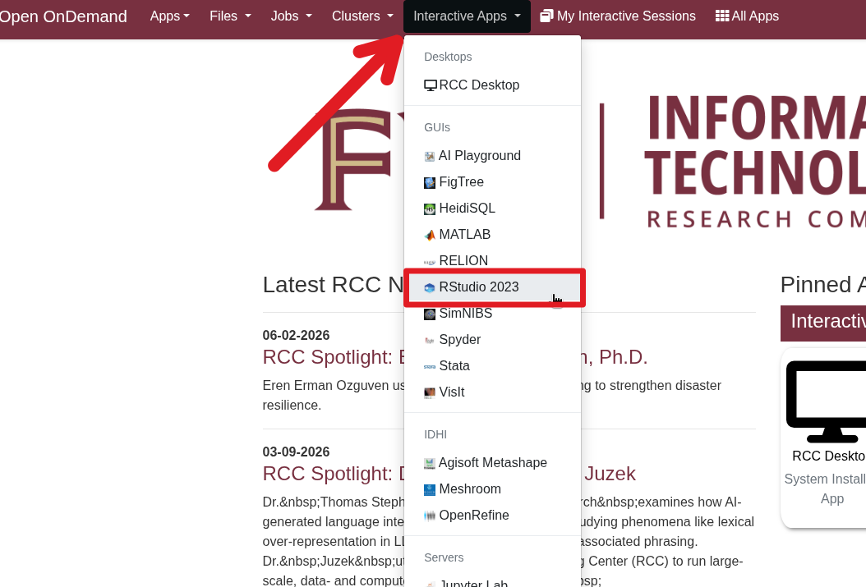This screenshot has height=587, width=866.
Task: Click the RCC Desktop monitor icon in menu
Action: pos(431,85)
